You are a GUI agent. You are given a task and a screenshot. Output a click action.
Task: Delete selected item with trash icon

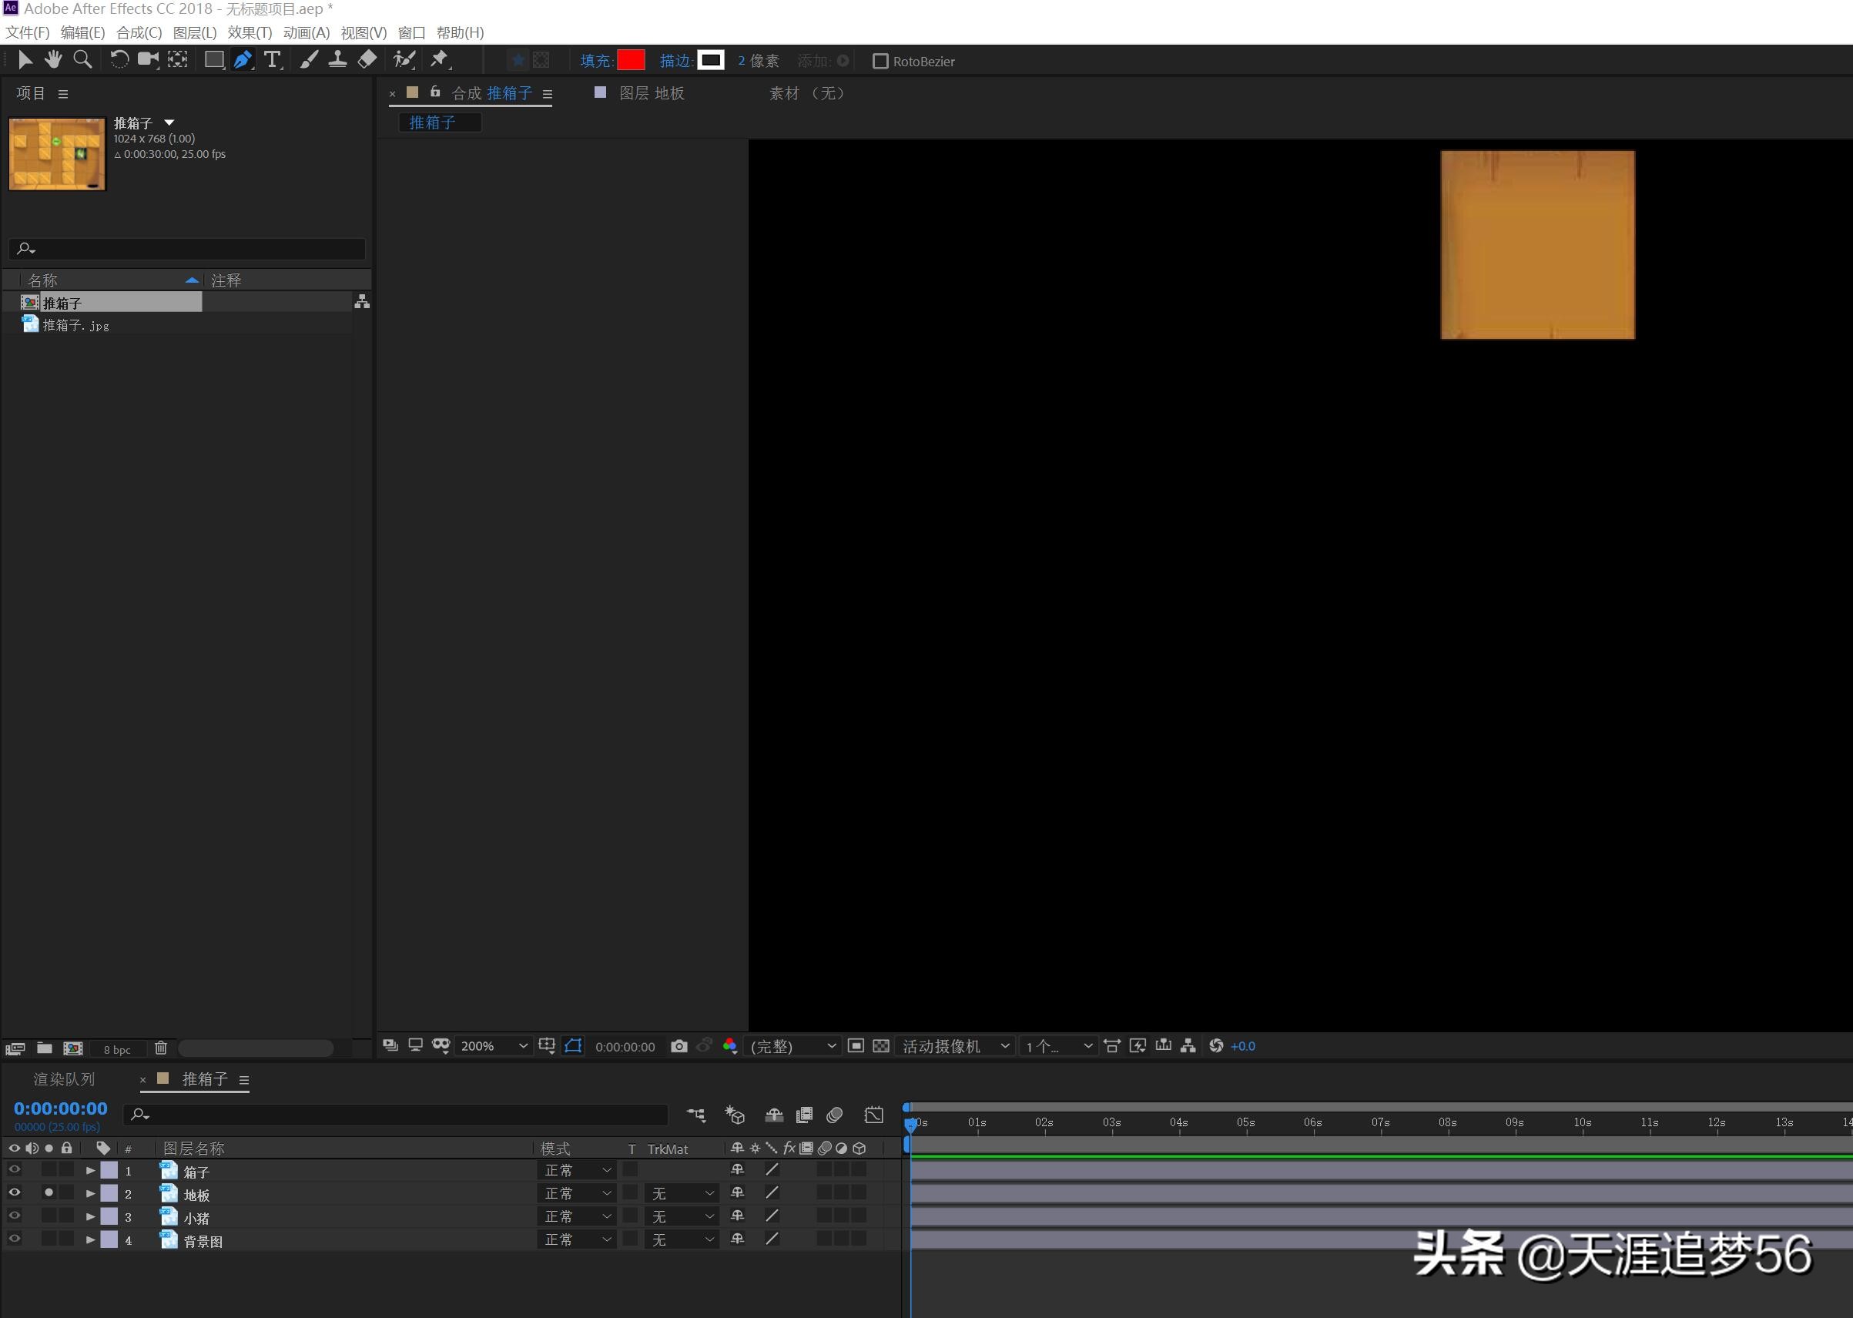pos(161,1048)
